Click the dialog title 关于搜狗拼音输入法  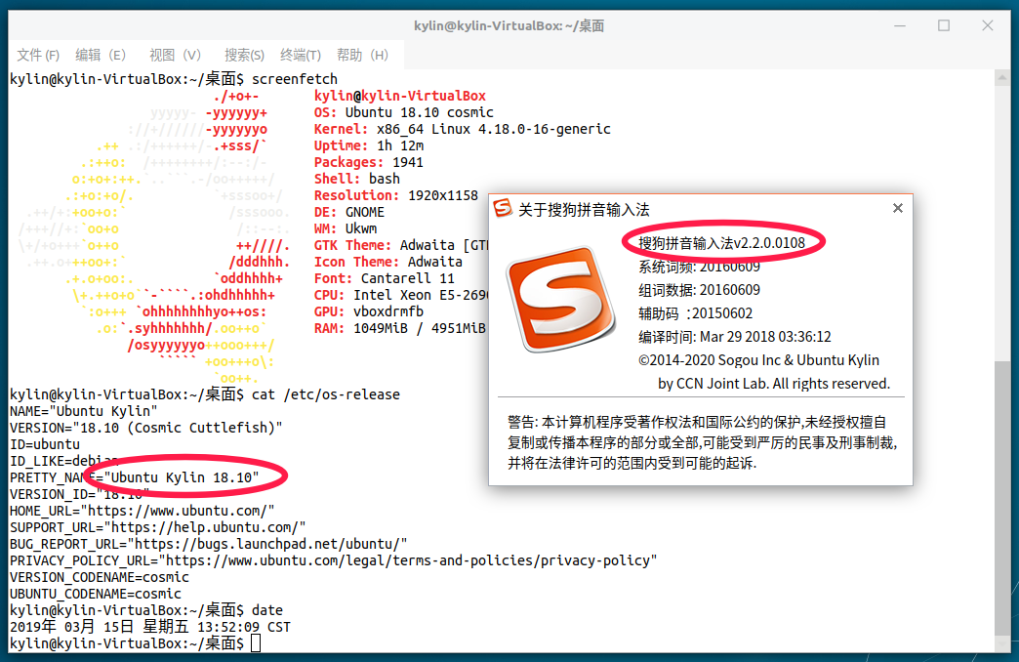(x=584, y=209)
